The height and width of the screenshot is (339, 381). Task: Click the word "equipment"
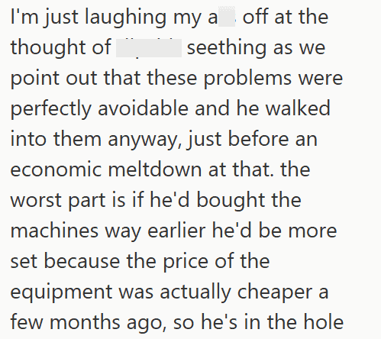61,292
